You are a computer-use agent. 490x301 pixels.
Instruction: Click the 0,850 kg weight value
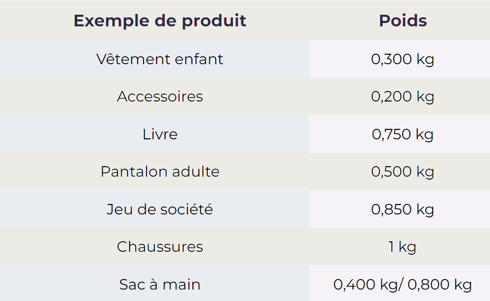tap(402, 209)
